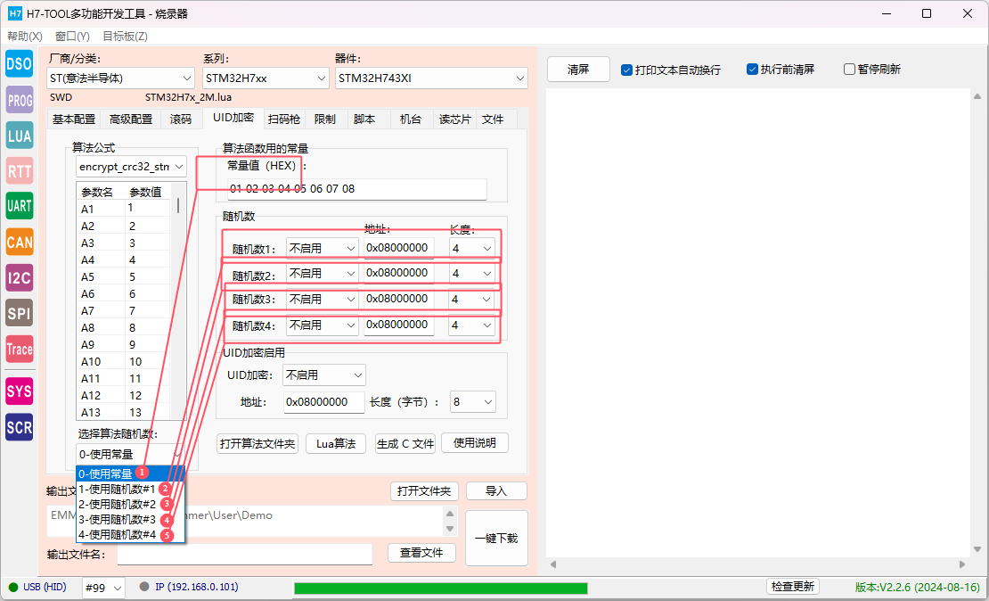Open the I2C module
The height and width of the screenshot is (601, 989).
click(x=19, y=277)
